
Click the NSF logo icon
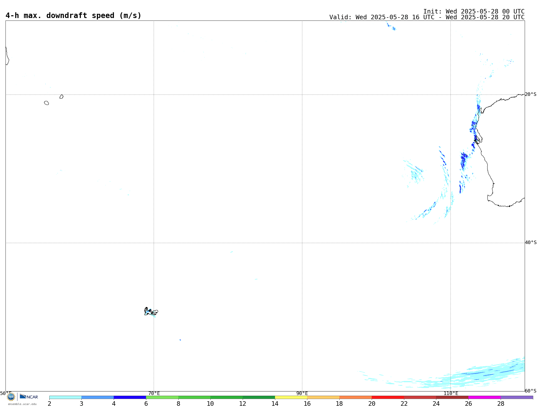[x=11, y=397]
